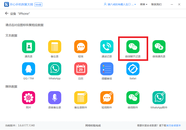Viewport: 186px width, 130px height.
Task: Go back using the arrow beside 设备
Action: tap(7, 13)
